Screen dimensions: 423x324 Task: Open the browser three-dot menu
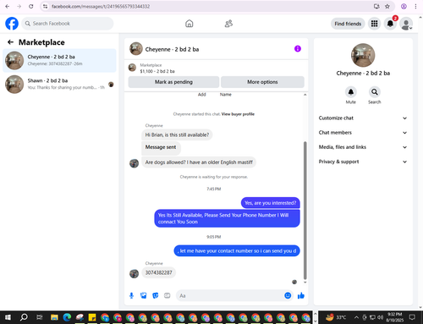(x=415, y=6)
